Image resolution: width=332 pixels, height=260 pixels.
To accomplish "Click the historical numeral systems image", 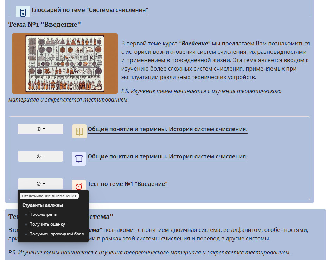I will point(65,64).
